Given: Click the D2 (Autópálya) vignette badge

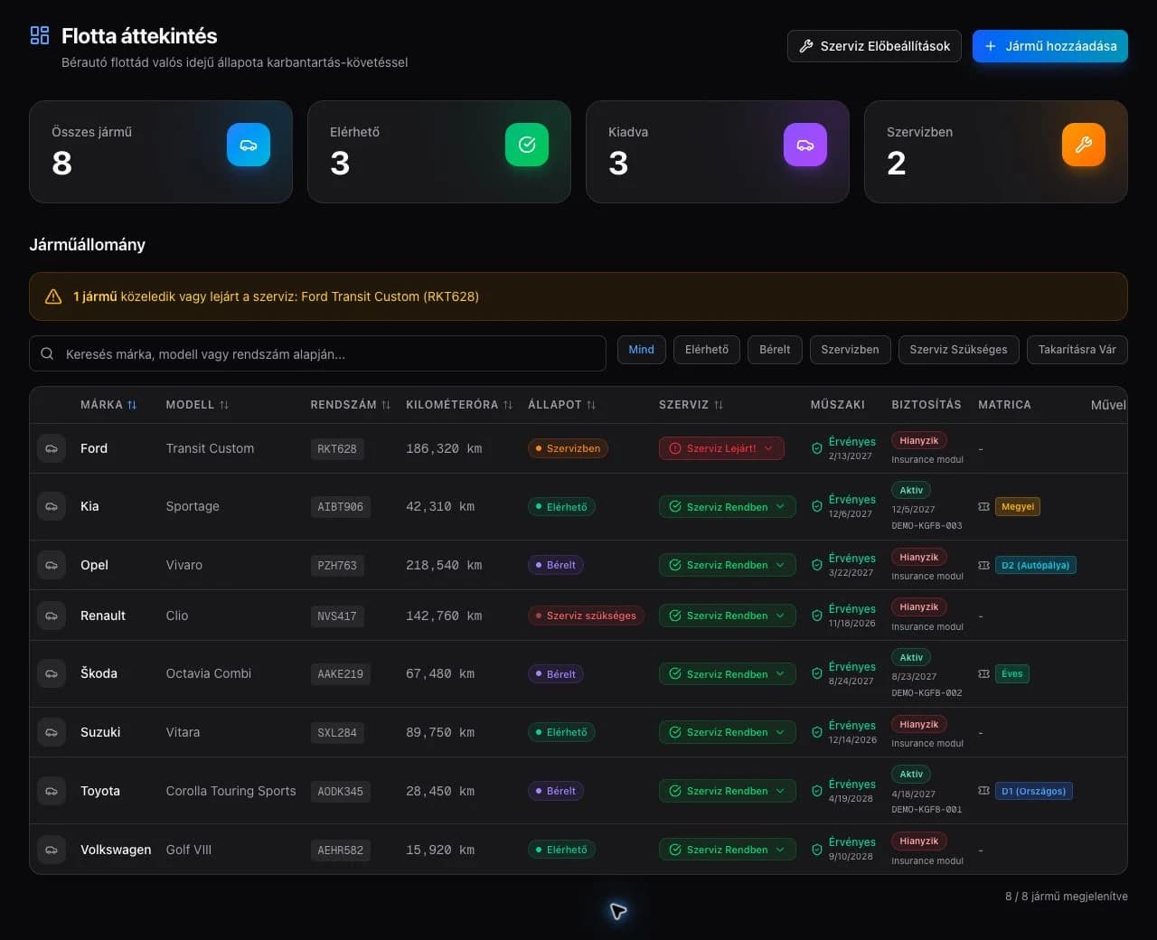Looking at the screenshot, I should 1036,565.
